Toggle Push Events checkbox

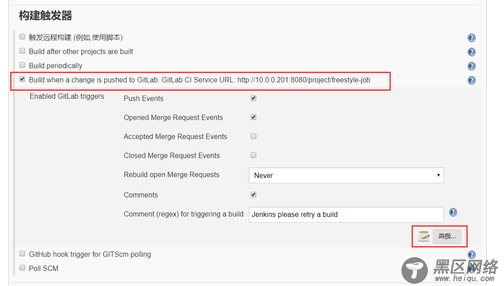tap(253, 98)
